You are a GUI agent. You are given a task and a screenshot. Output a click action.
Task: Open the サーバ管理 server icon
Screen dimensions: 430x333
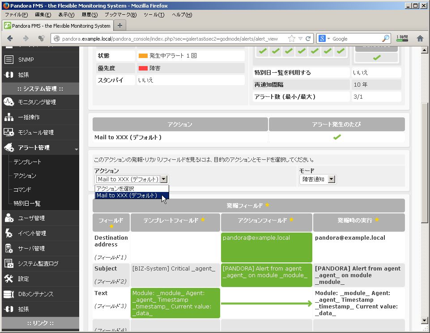[x=9, y=248]
